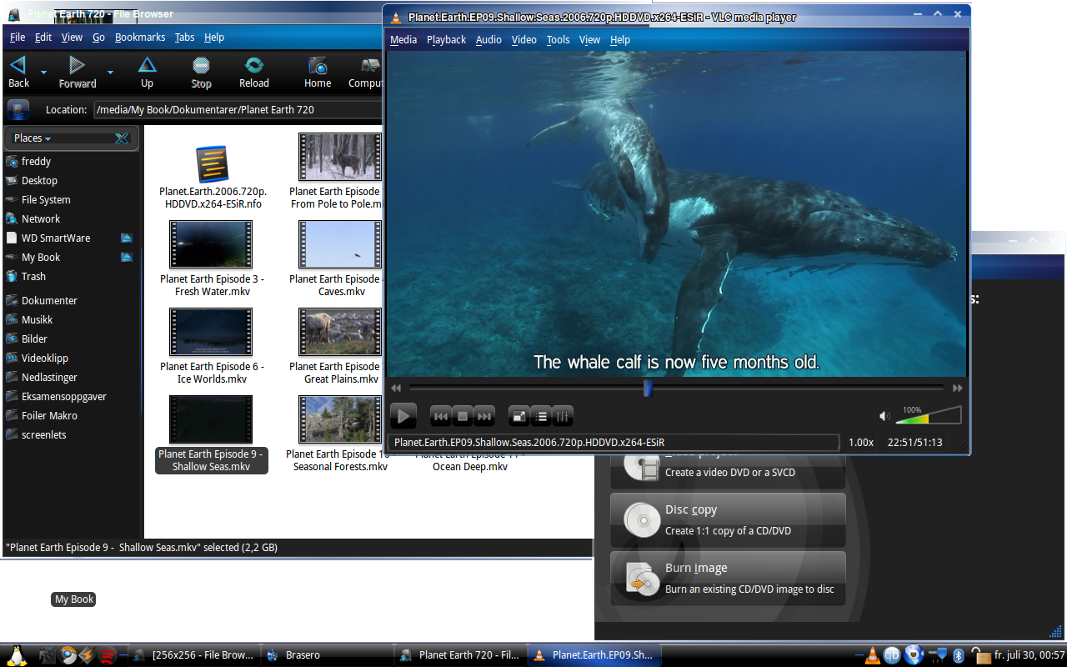Open Desktop in the Places sidebar
The width and height of the screenshot is (1067, 667).
(x=39, y=181)
